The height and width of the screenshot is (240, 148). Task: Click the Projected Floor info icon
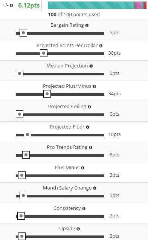click(87, 127)
